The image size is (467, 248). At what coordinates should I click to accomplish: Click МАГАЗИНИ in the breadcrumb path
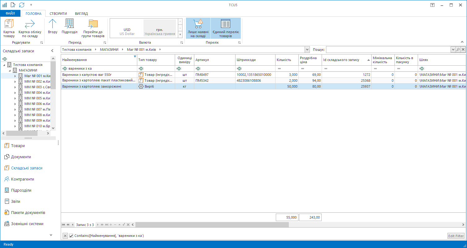(x=109, y=50)
